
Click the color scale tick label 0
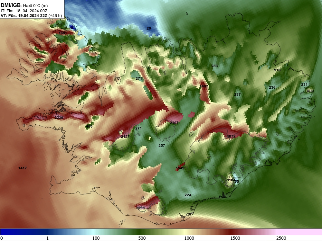pyautogui.click(x=2, y=238)
